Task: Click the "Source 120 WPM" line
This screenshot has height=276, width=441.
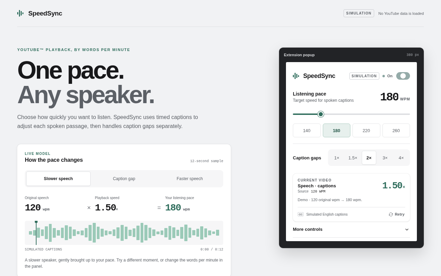Action: 311,191
